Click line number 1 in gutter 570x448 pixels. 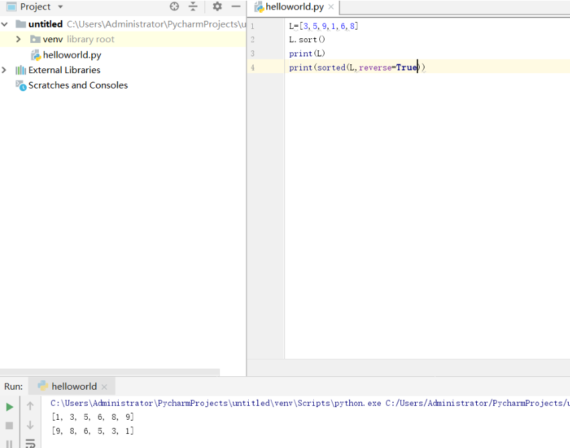point(252,26)
